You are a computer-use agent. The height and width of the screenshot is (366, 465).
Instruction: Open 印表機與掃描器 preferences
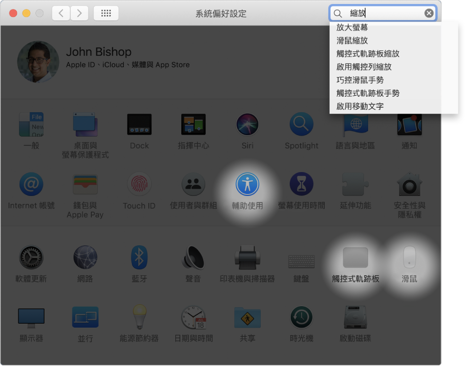247,257
